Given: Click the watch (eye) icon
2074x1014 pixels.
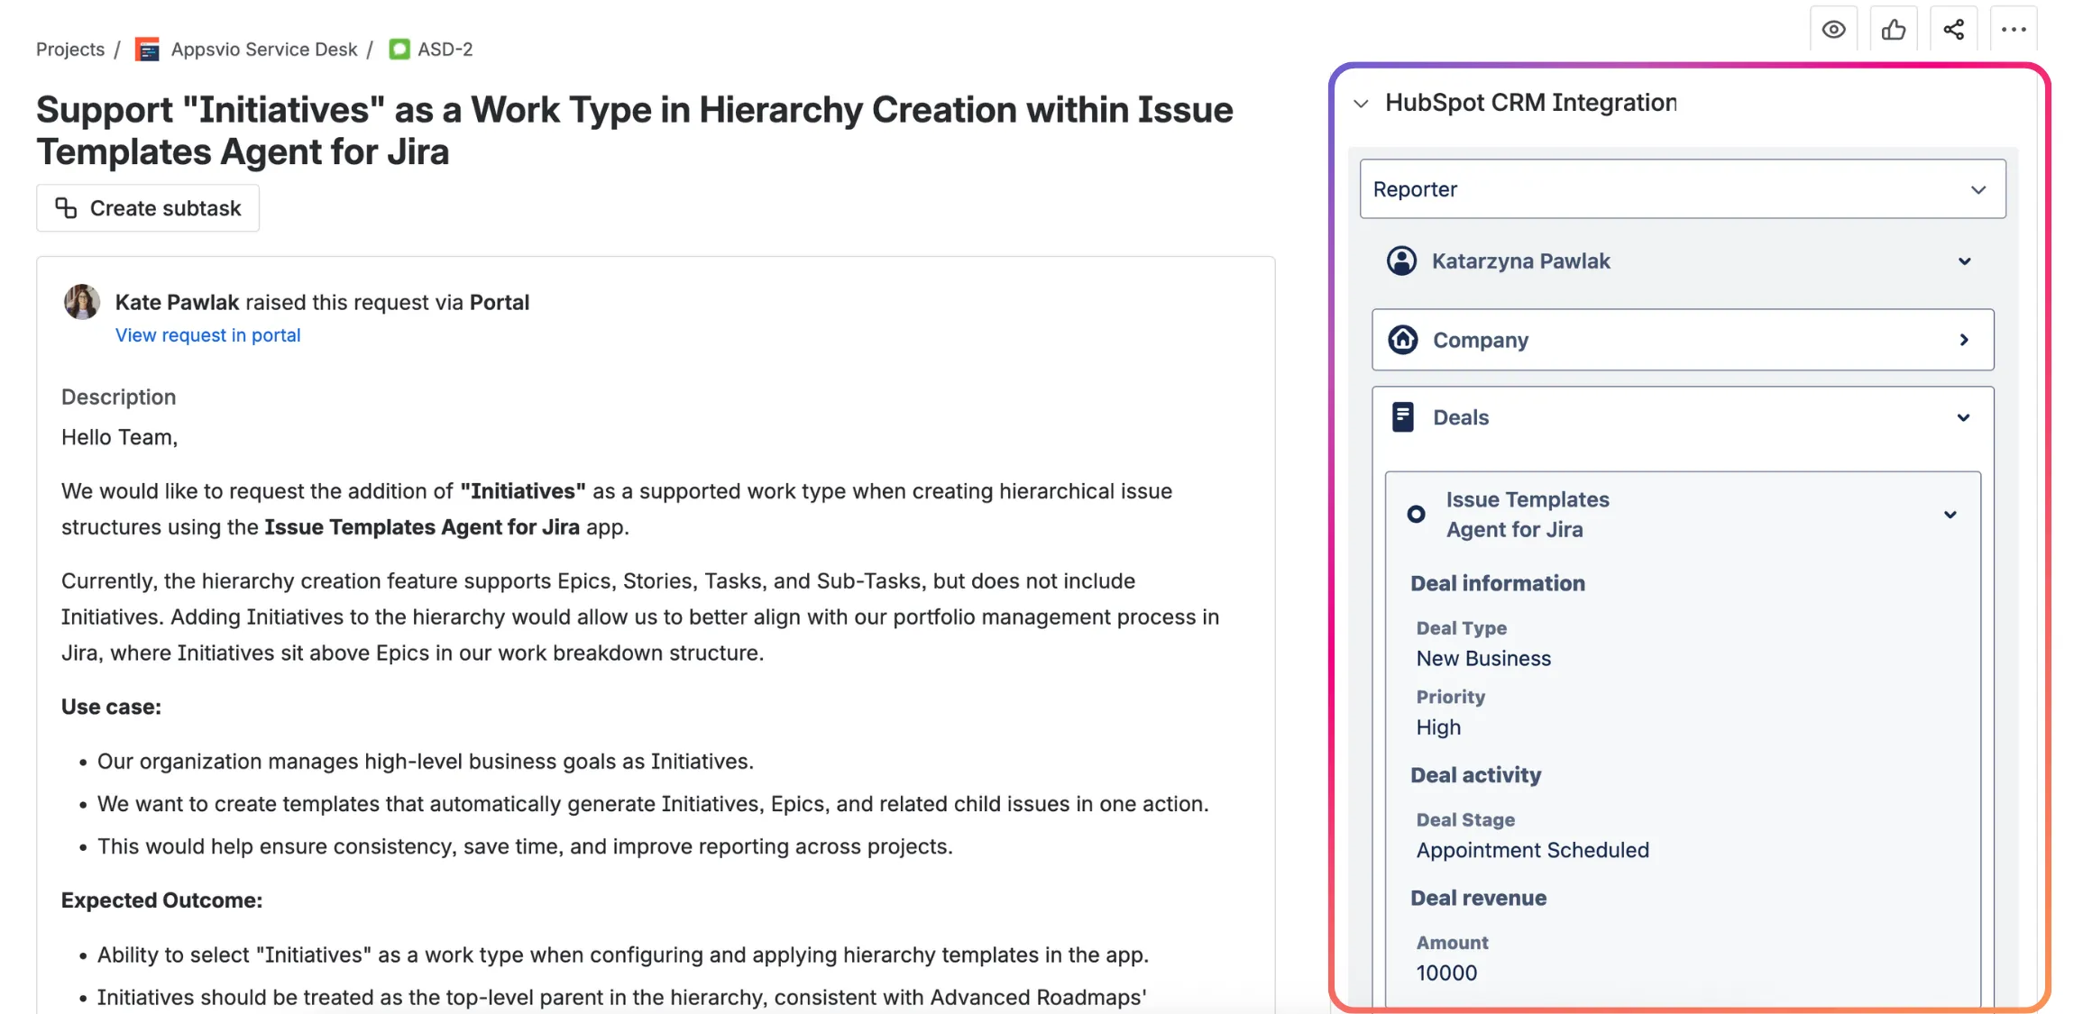Looking at the screenshot, I should [1834, 29].
